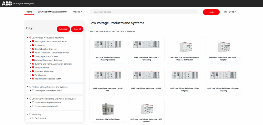Expand the EV Chargers tree node
Image resolution: width=263 pixels, height=125 pixels.
(x=31, y=118)
